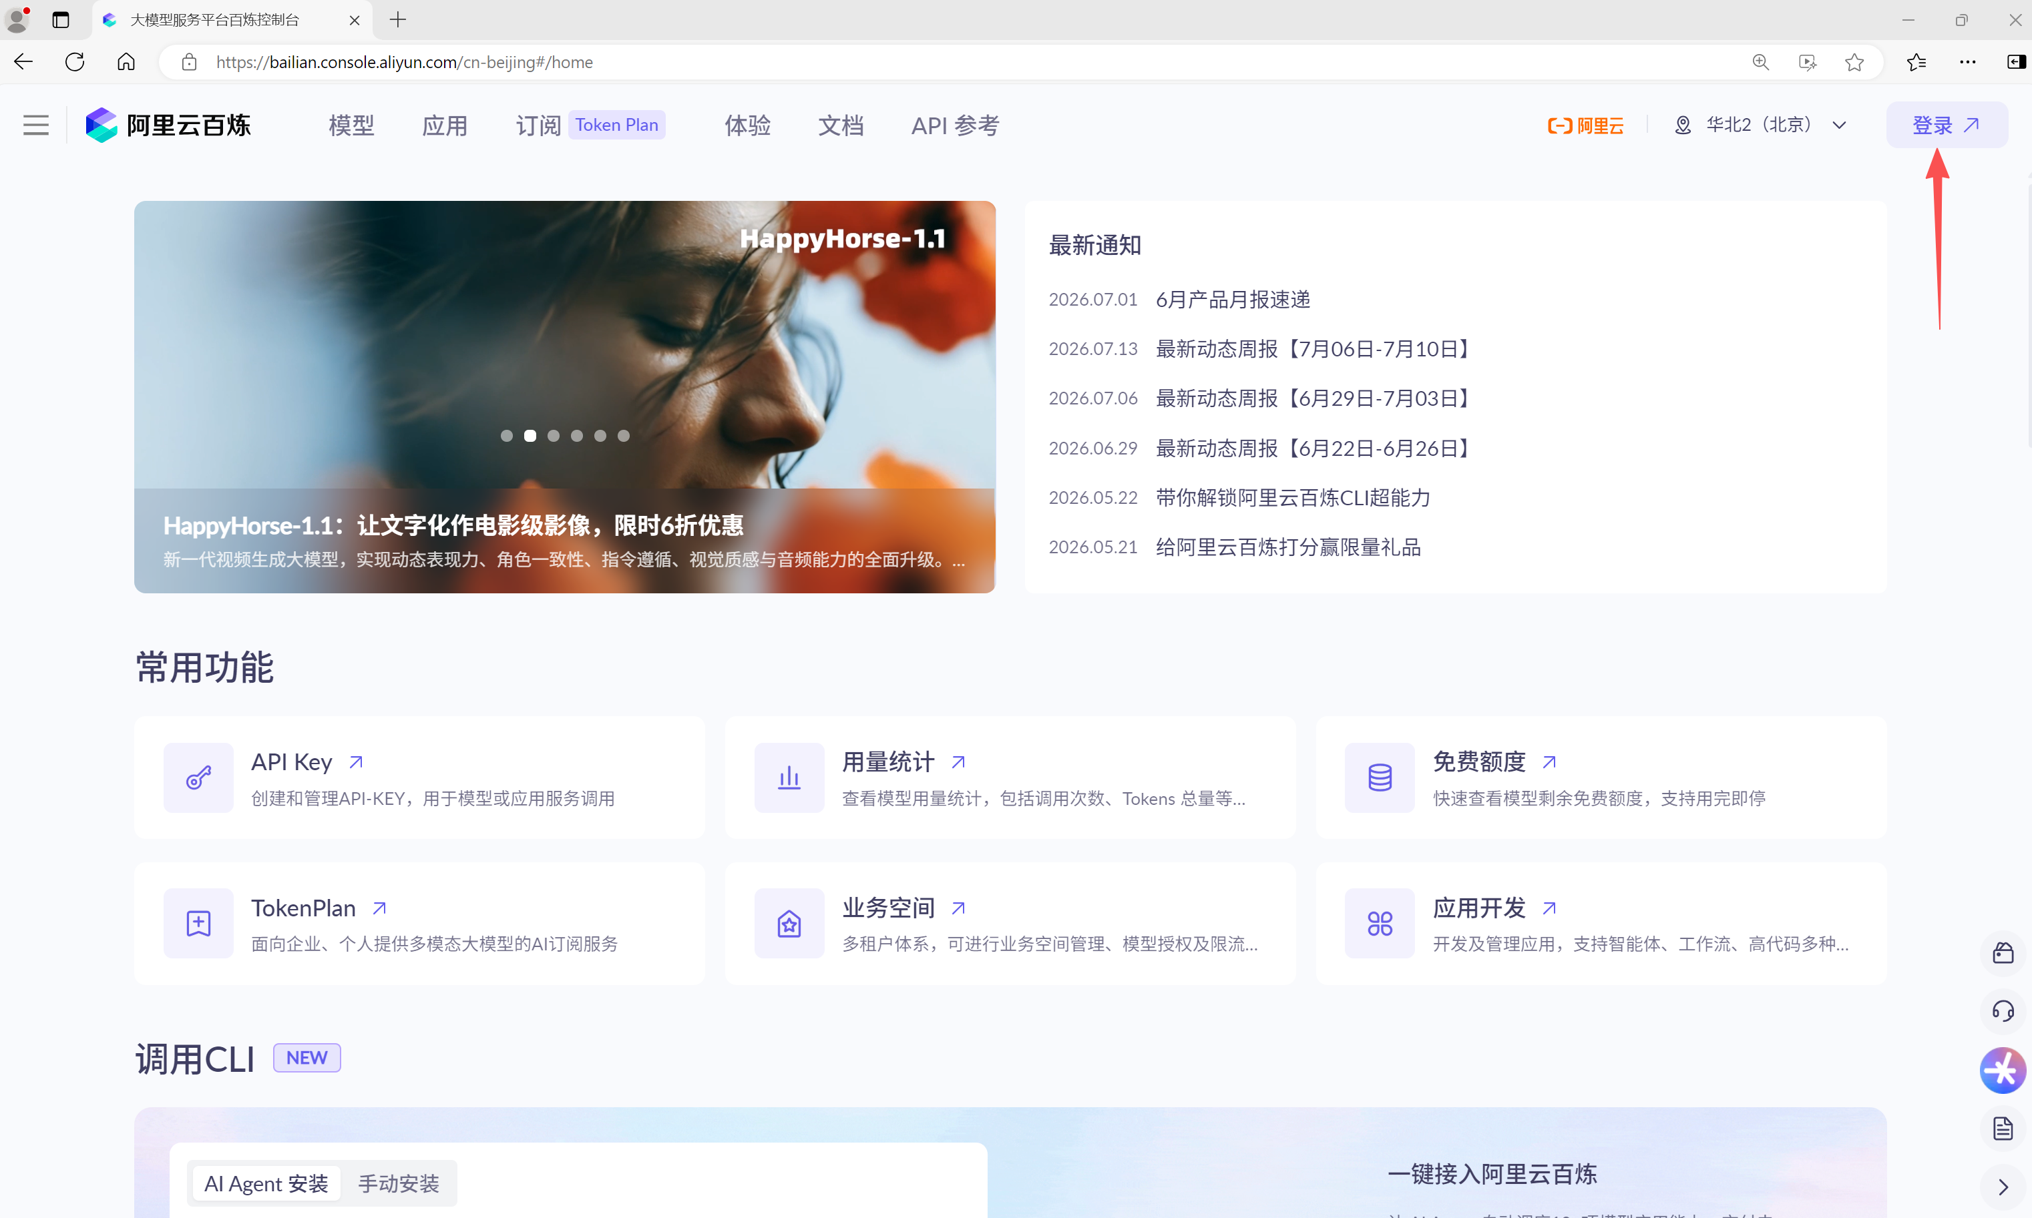Click the 阿里云 brand logo

click(x=1585, y=125)
